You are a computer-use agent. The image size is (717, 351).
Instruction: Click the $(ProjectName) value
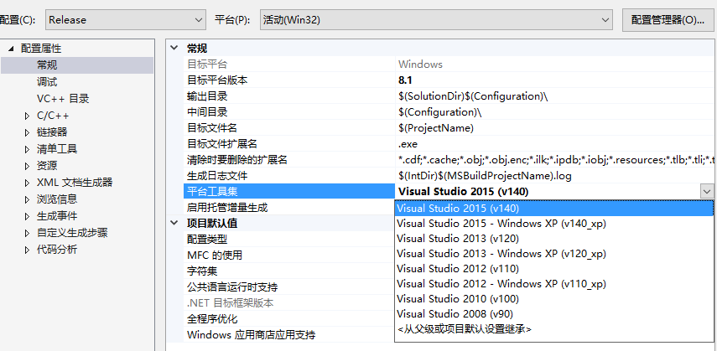[x=436, y=128]
